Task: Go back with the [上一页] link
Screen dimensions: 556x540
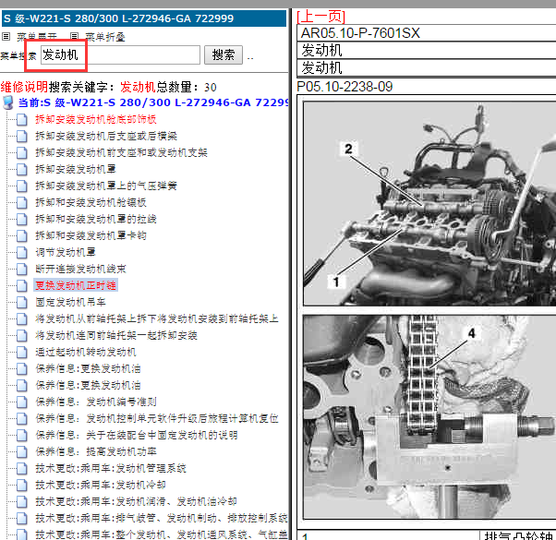Action: tap(320, 17)
